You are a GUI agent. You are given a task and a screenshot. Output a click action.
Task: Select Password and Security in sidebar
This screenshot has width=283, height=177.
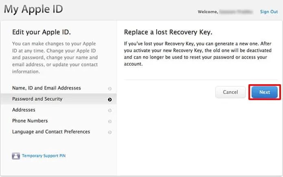(37, 99)
